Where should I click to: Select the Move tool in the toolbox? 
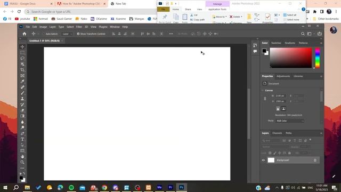click(x=22, y=47)
